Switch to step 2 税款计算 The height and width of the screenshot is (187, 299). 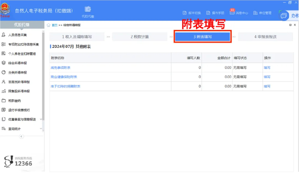(140, 37)
